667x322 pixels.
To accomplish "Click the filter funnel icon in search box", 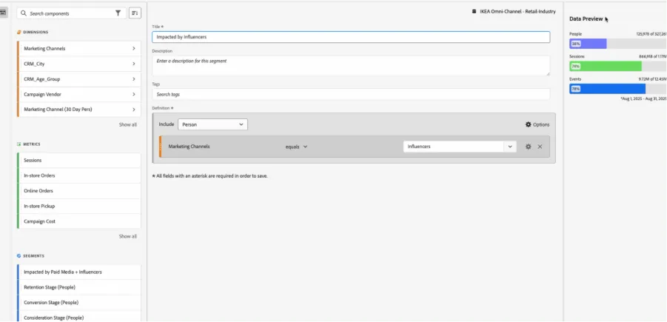I will point(118,13).
